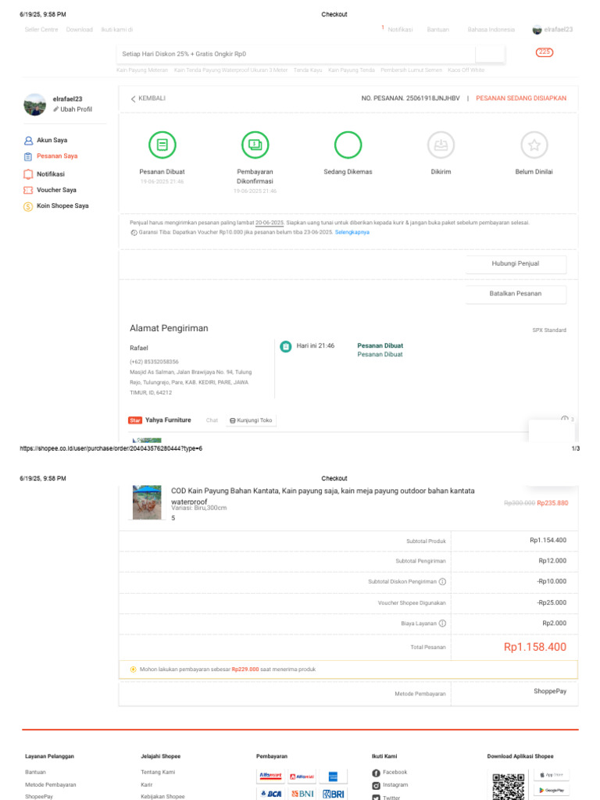Click the Batalkan Pesanan button
The height and width of the screenshot is (800, 600).
click(516, 294)
